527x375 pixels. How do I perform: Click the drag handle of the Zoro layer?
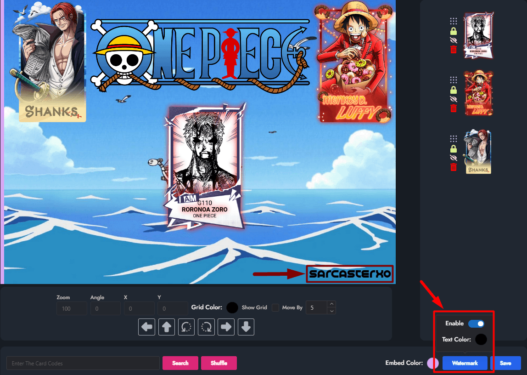454,21
